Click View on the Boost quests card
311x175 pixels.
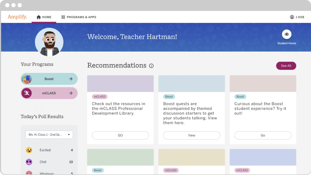(192, 136)
